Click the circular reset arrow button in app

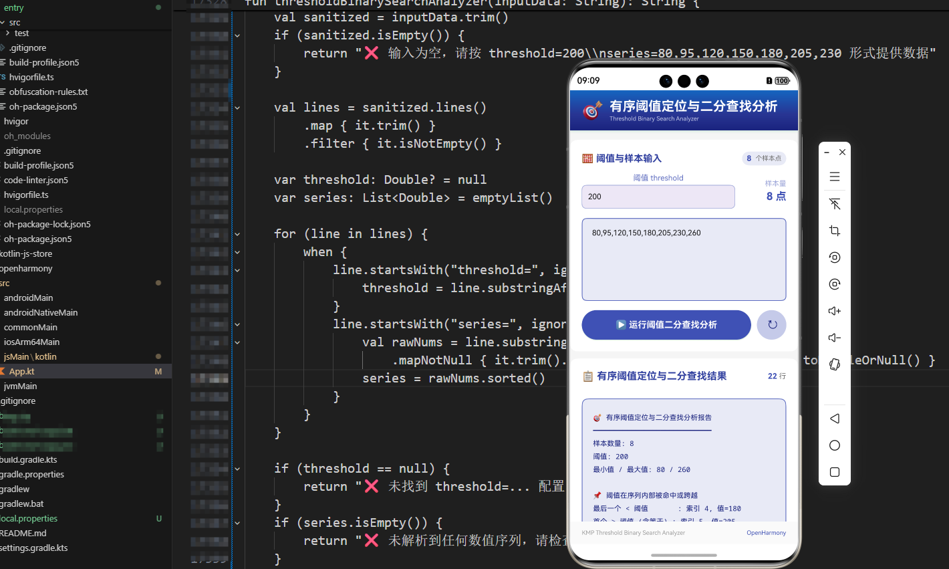point(772,325)
